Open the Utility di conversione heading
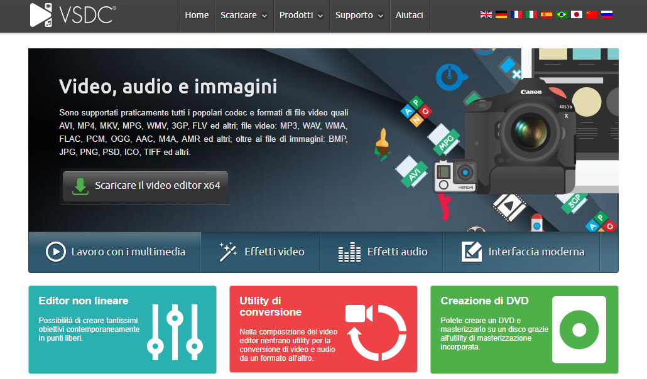 click(271, 306)
